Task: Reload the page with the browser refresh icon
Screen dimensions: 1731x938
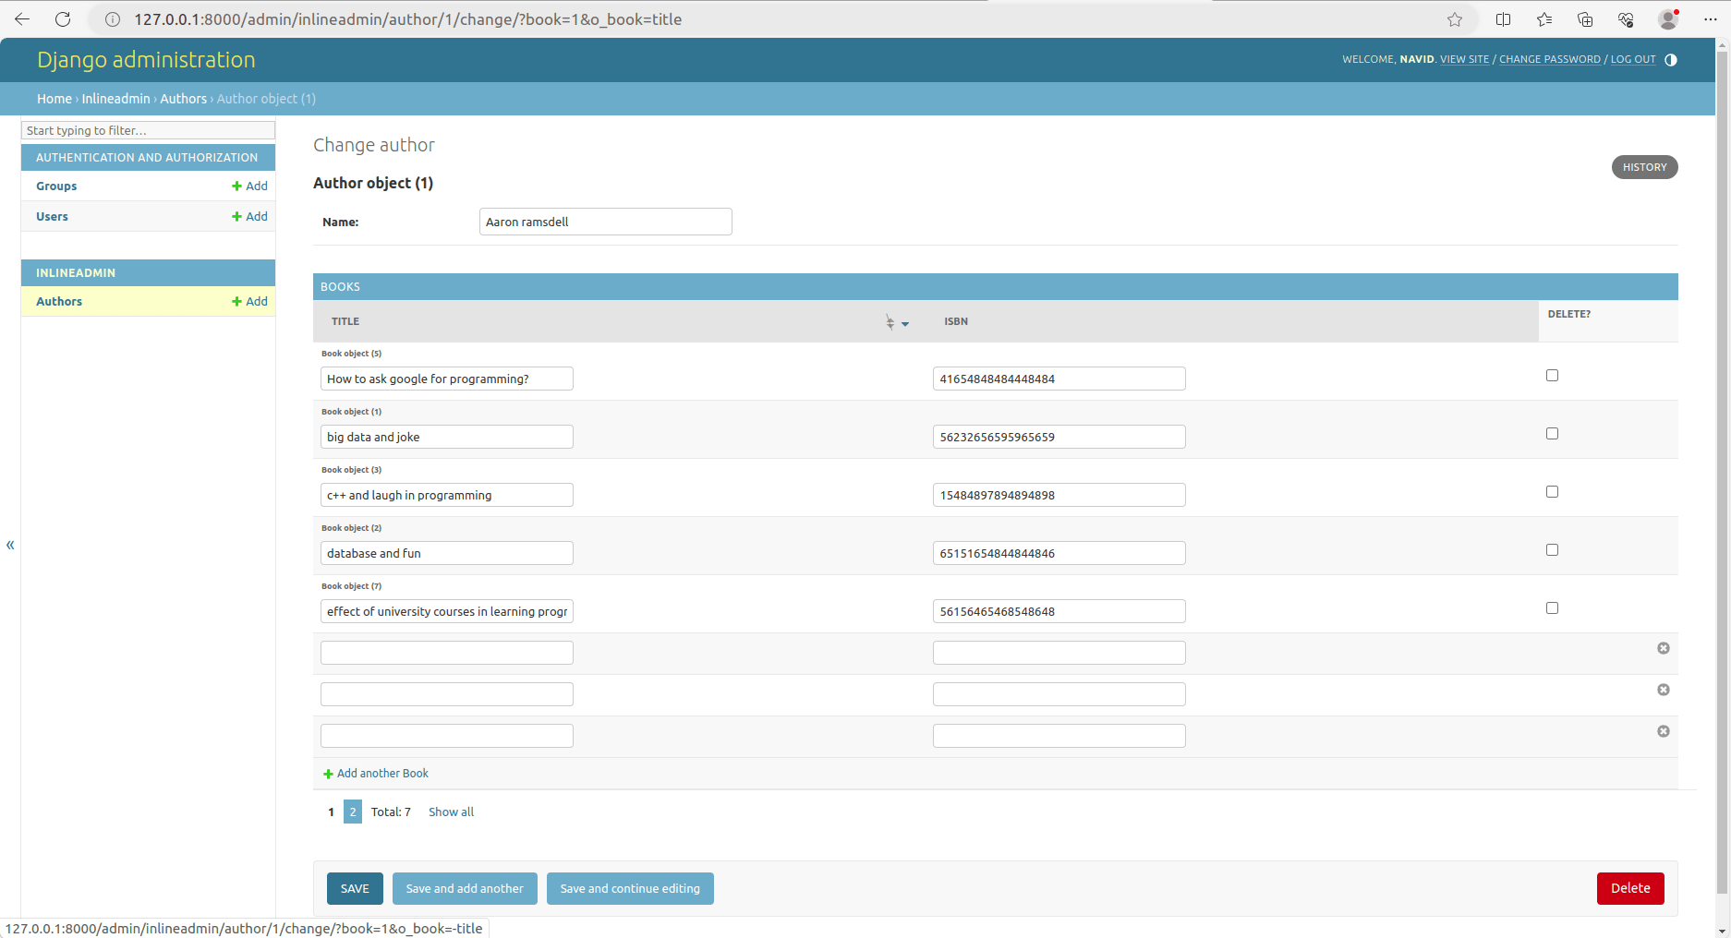Action: pos(62,18)
